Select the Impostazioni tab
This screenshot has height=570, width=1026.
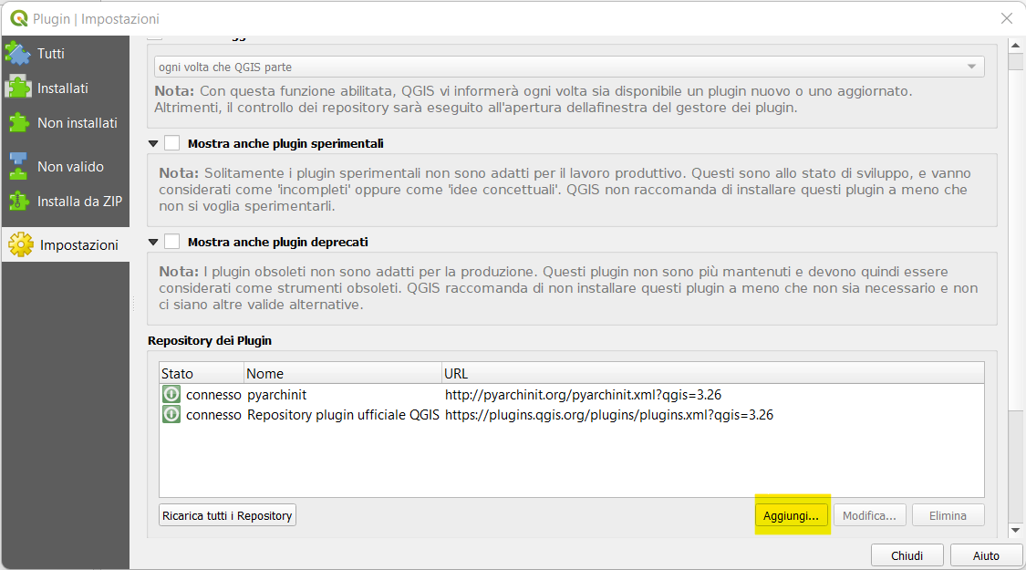[x=66, y=244]
